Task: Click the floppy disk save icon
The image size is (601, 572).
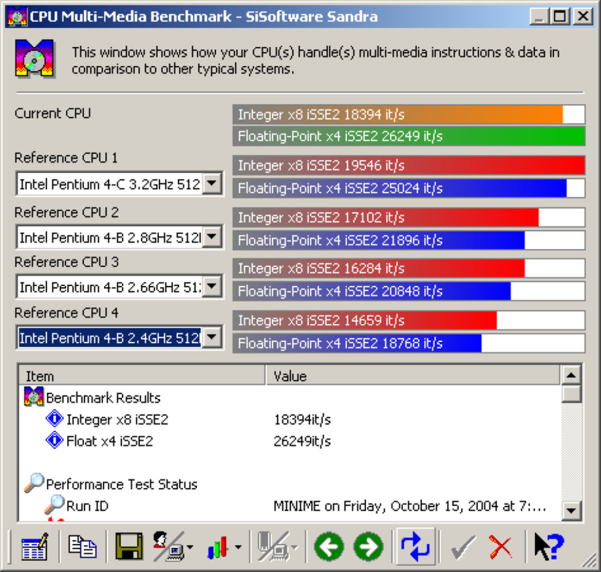Action: point(128,546)
